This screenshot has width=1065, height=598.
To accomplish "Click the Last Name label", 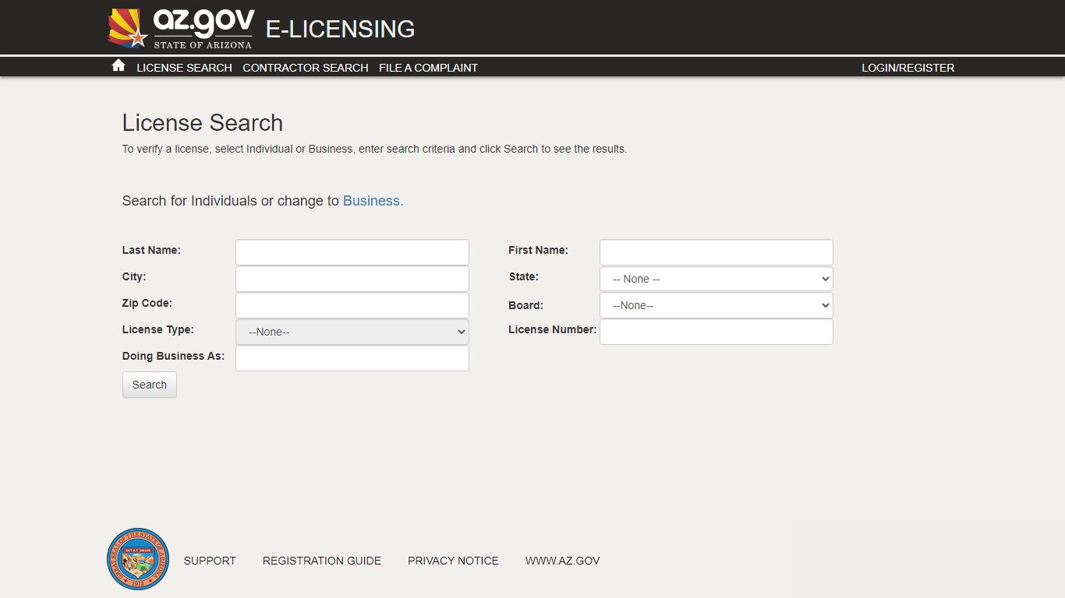I will tap(151, 250).
